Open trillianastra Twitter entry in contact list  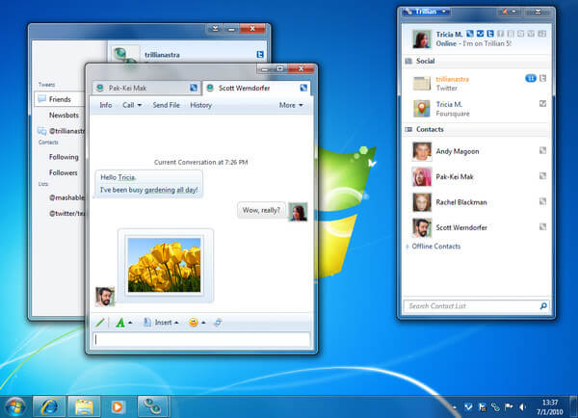[476, 83]
